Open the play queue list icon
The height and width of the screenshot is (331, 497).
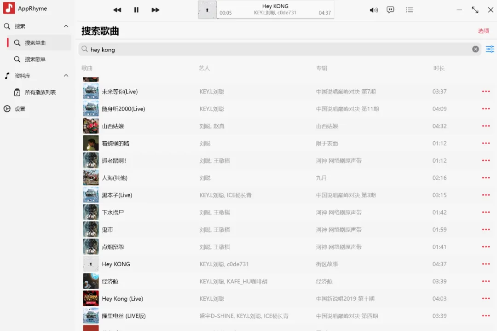409,10
